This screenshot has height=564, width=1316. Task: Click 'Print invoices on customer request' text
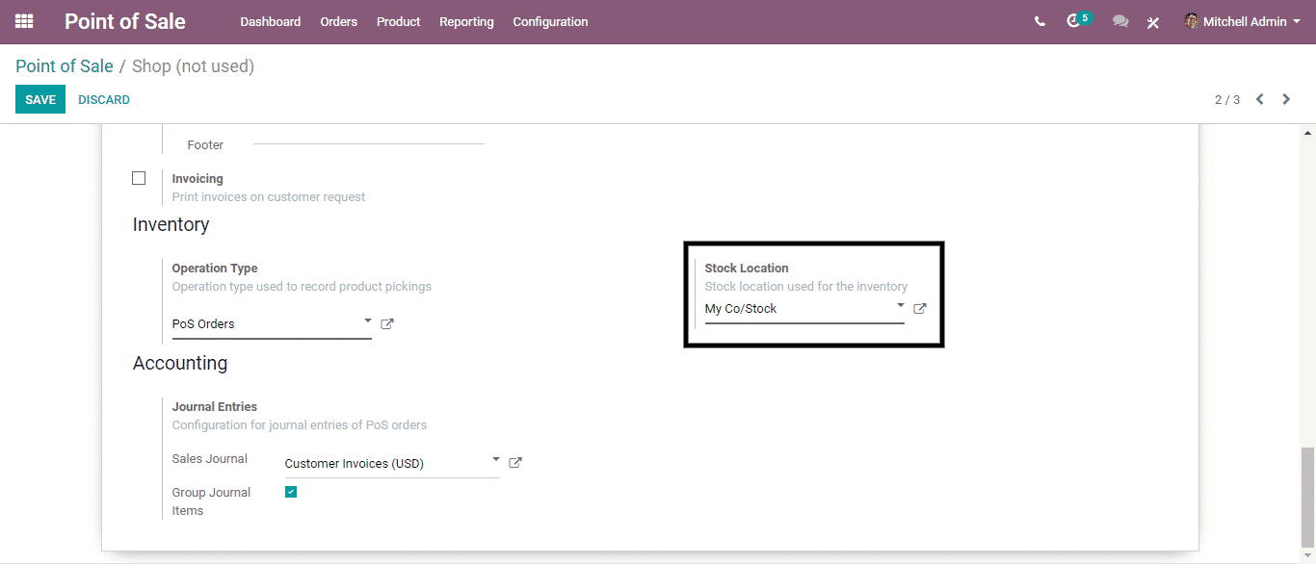point(269,197)
